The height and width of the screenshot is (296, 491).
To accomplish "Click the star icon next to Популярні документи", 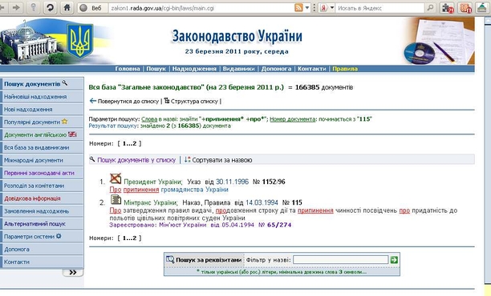I will pyautogui.click(x=64, y=121).
